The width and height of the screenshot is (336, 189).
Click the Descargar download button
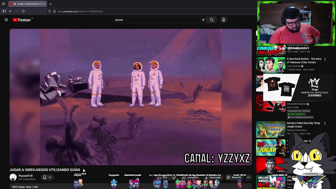[x=213, y=177]
